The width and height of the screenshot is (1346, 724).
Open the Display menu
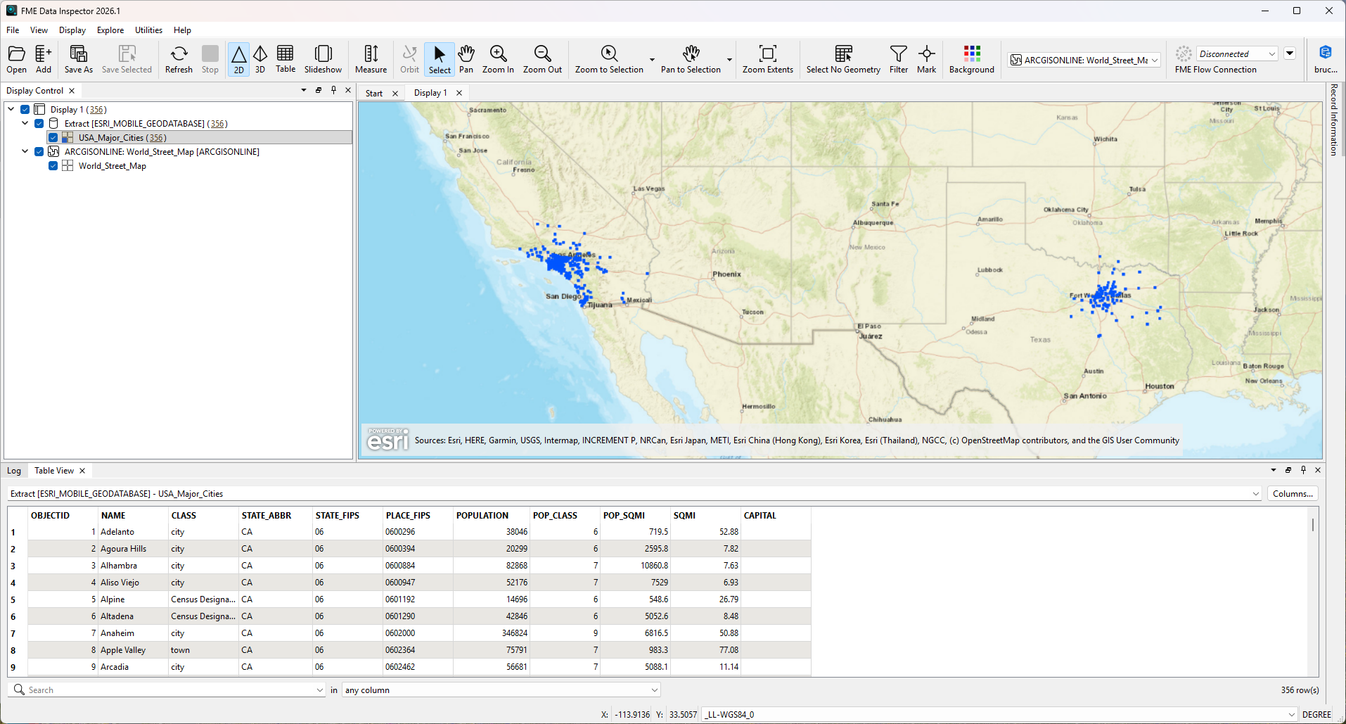[72, 30]
